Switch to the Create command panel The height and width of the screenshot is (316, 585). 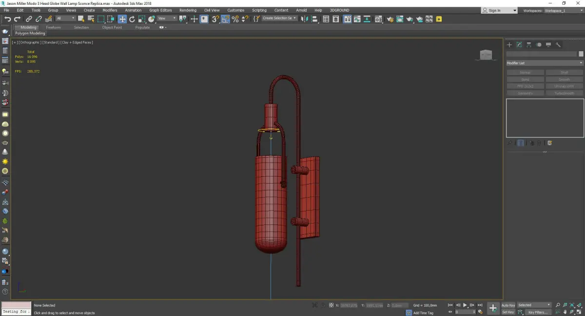point(509,45)
